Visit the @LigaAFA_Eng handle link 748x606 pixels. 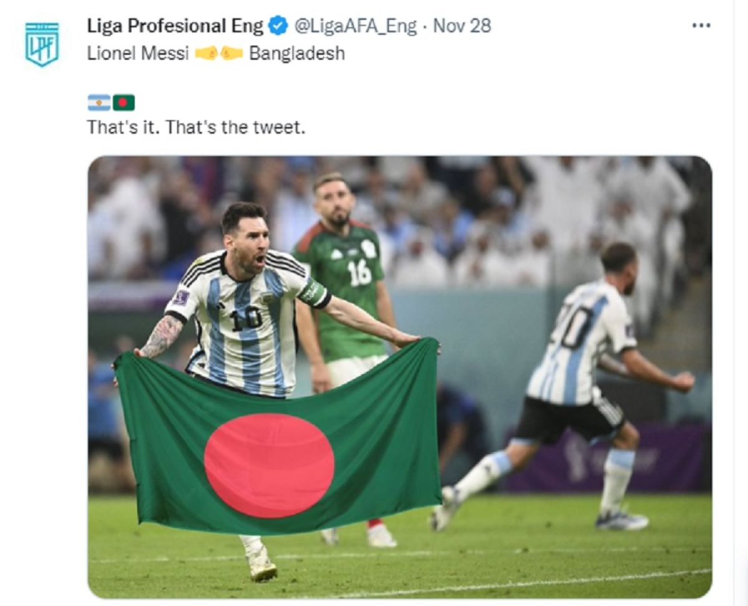(355, 26)
